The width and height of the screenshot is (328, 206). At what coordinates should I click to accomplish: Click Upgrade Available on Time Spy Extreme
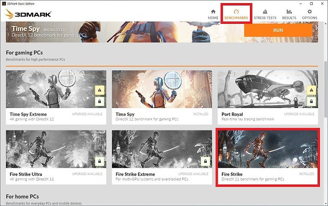(87, 114)
